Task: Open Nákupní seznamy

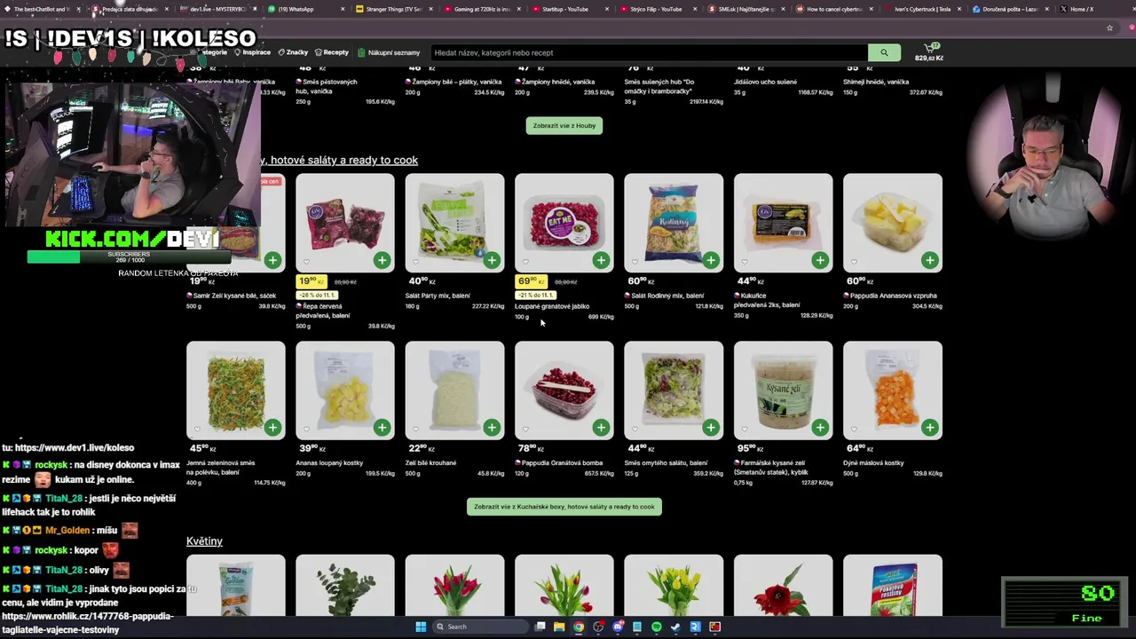Action: pyautogui.click(x=389, y=52)
